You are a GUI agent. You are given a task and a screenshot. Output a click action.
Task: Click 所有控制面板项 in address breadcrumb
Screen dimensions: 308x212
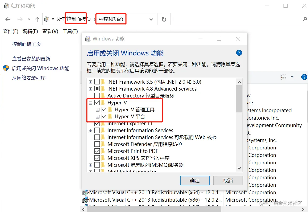[74, 19]
